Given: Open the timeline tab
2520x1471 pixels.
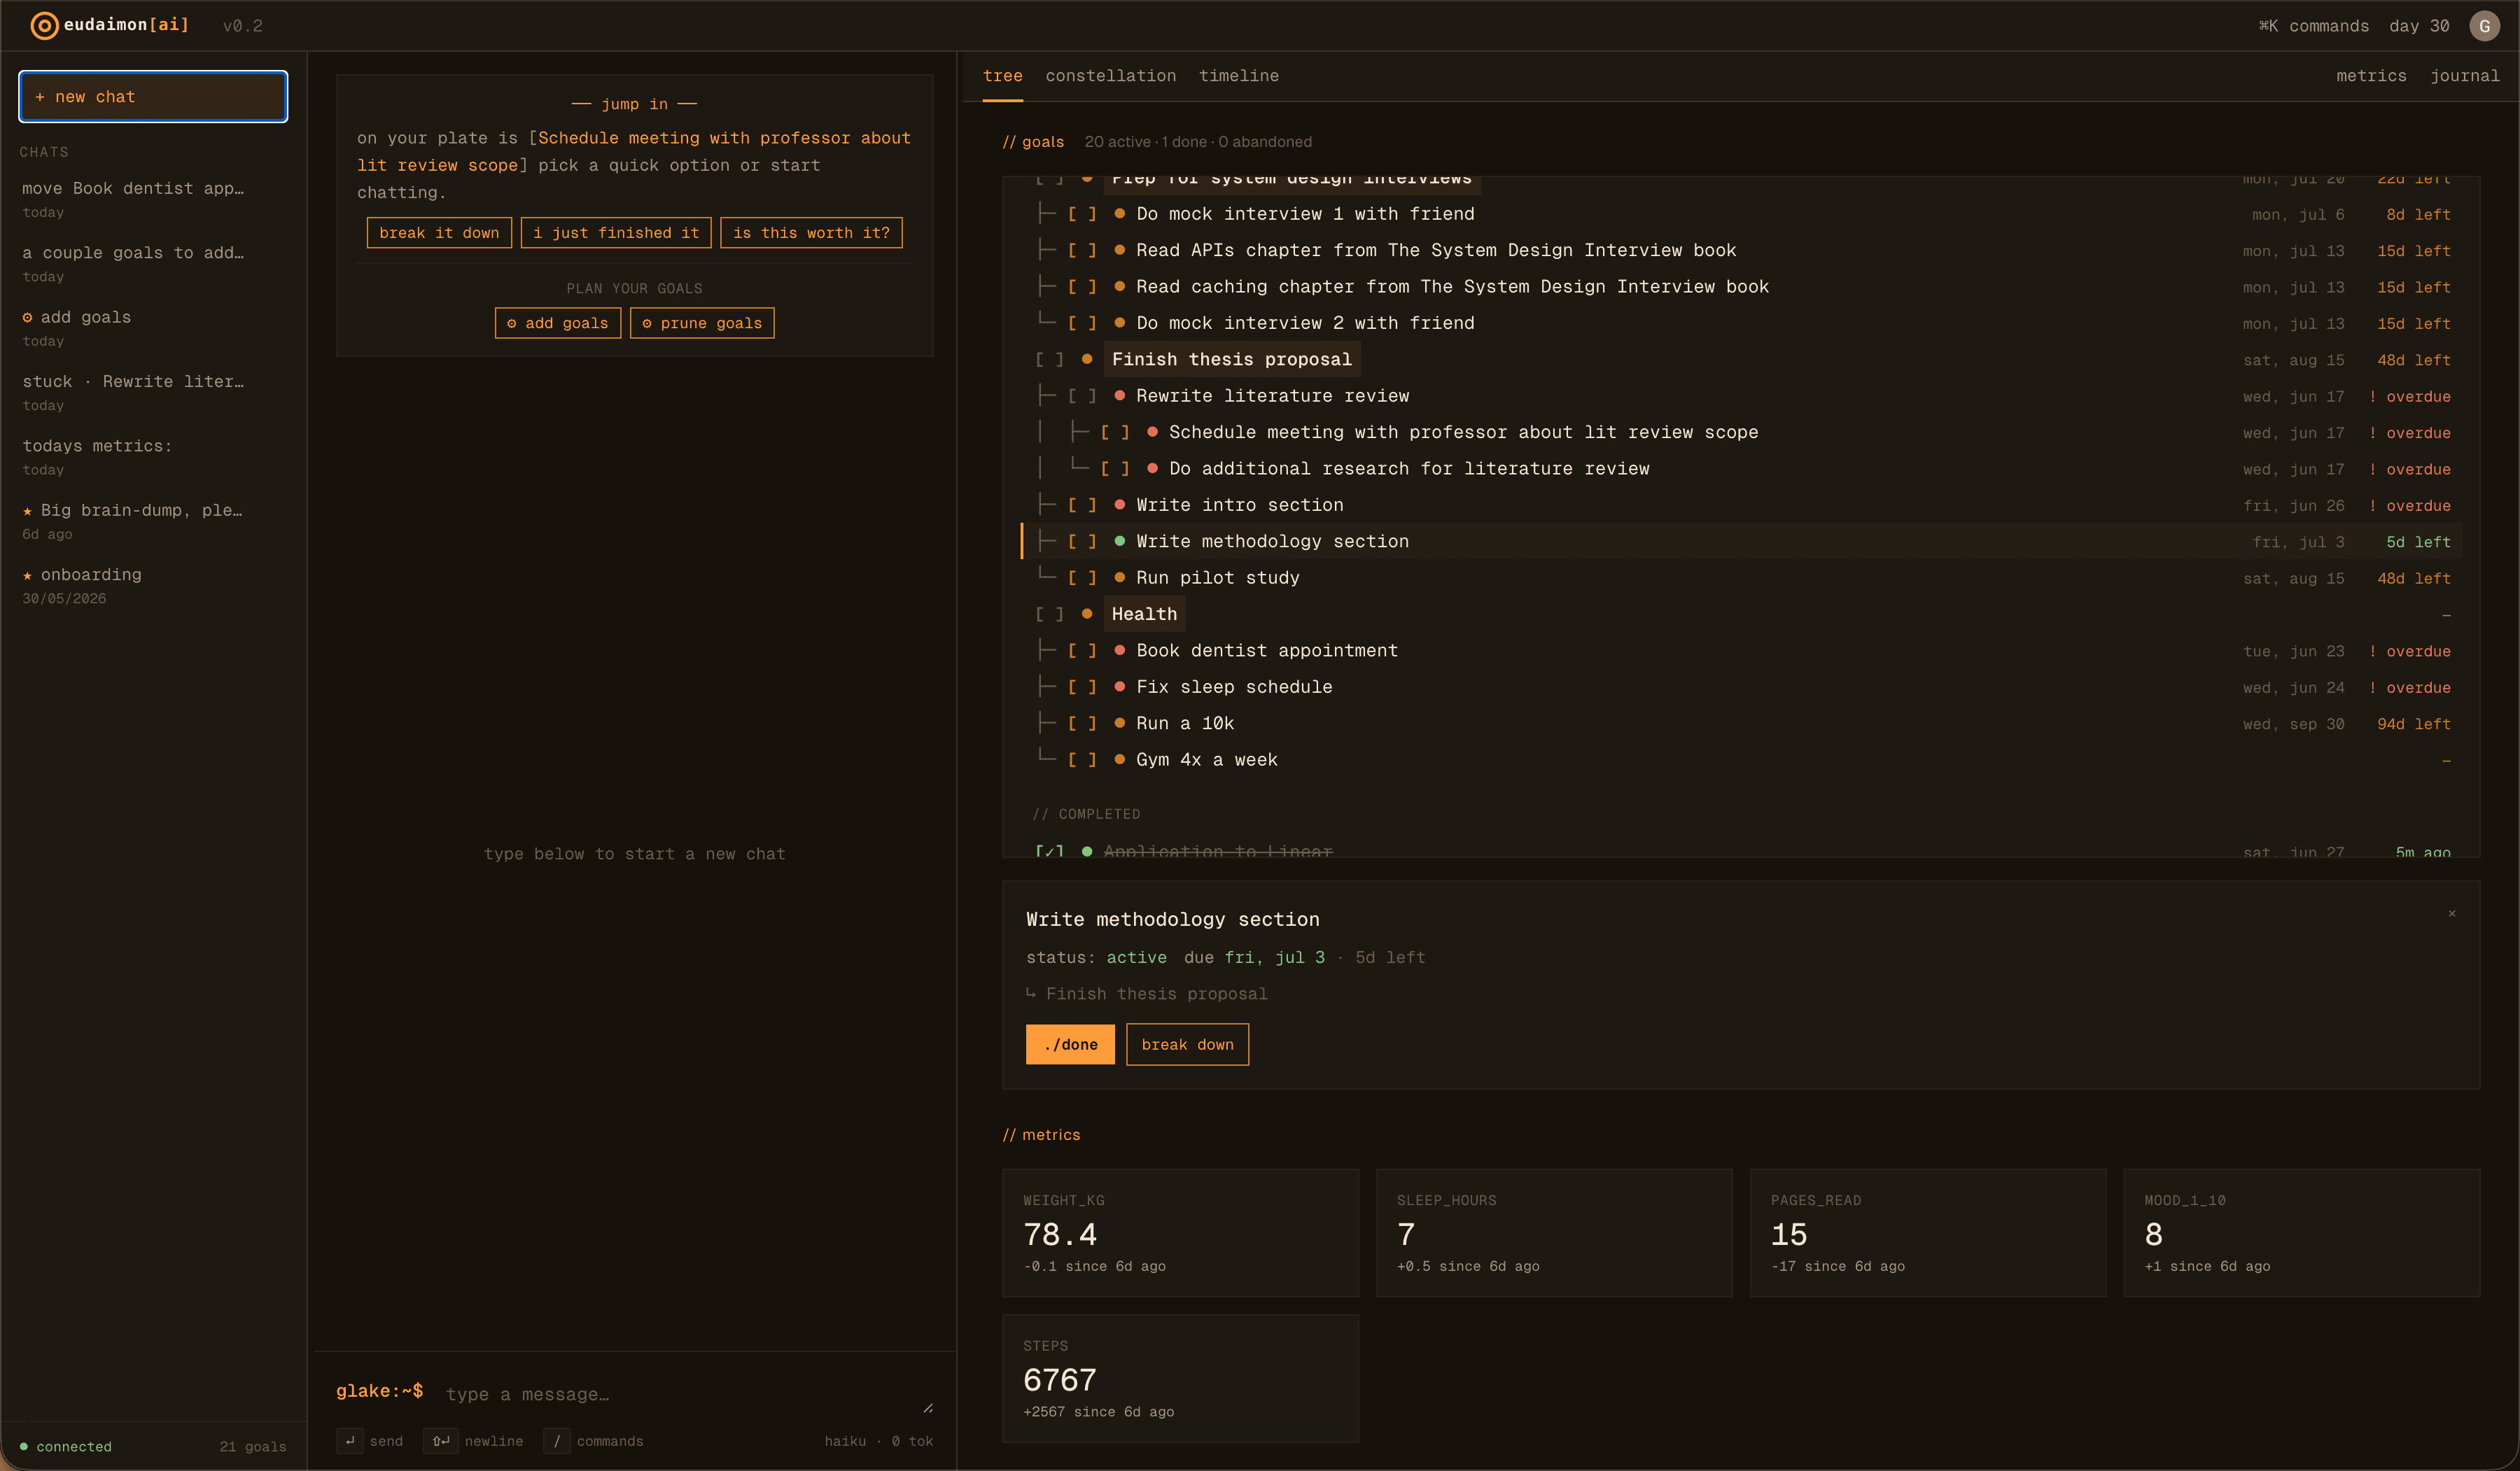Looking at the screenshot, I should coord(1238,76).
